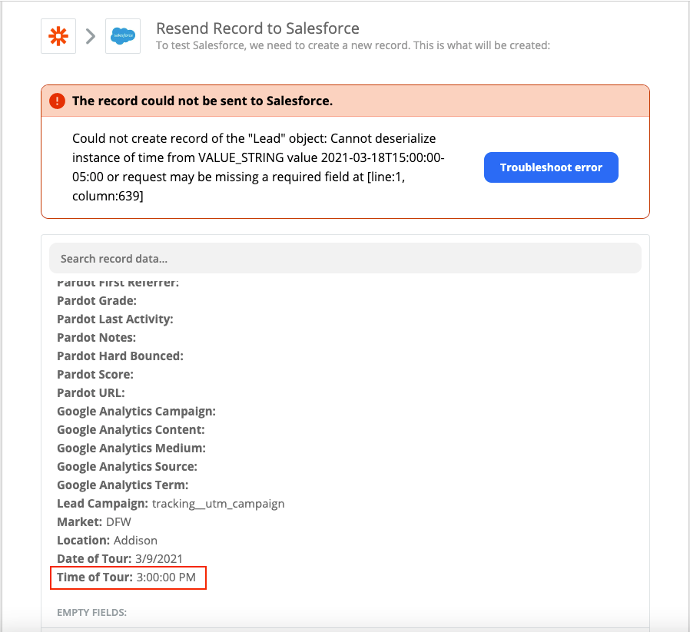This screenshot has height=632, width=690.
Task: Click the Google Analytics Campaign row
Action: click(x=137, y=412)
